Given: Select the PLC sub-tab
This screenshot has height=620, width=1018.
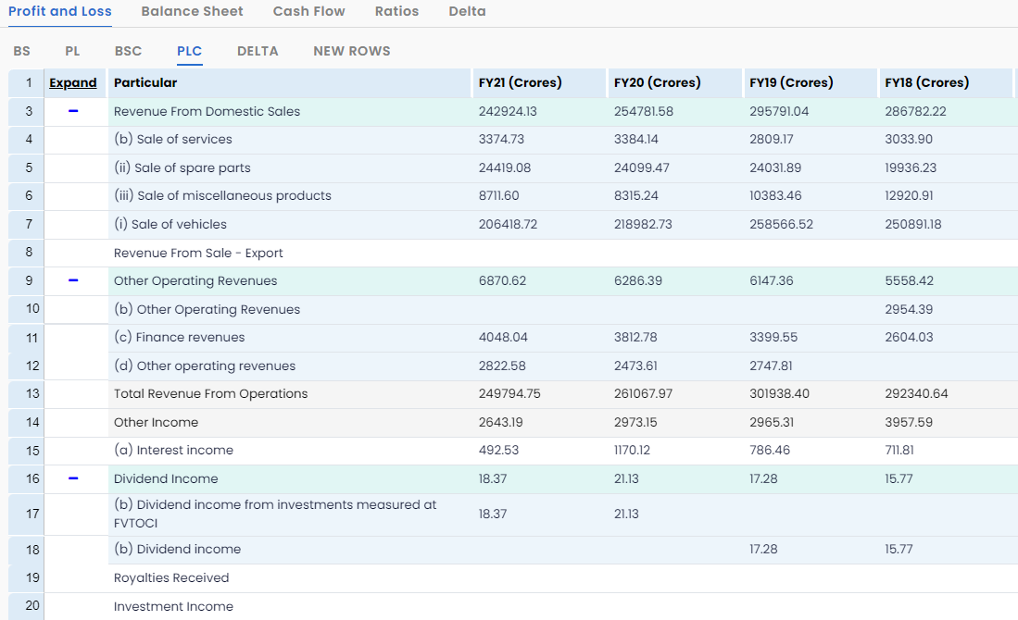Looking at the screenshot, I should tap(189, 51).
